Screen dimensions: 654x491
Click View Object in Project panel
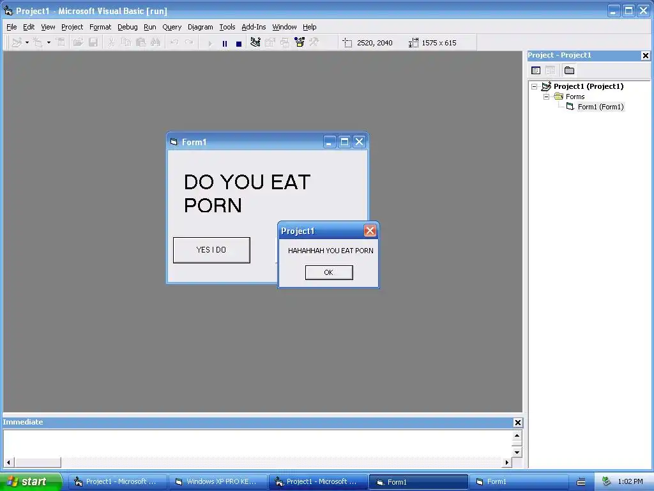(551, 70)
